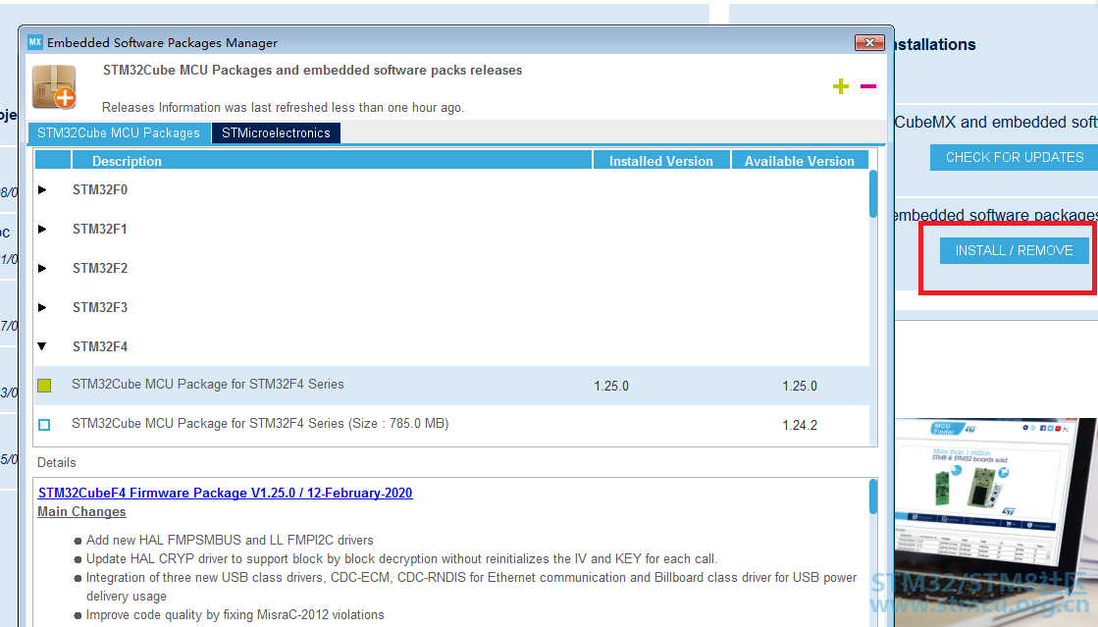Click the MX icon in the title bar
1098x627 pixels.
(x=35, y=42)
